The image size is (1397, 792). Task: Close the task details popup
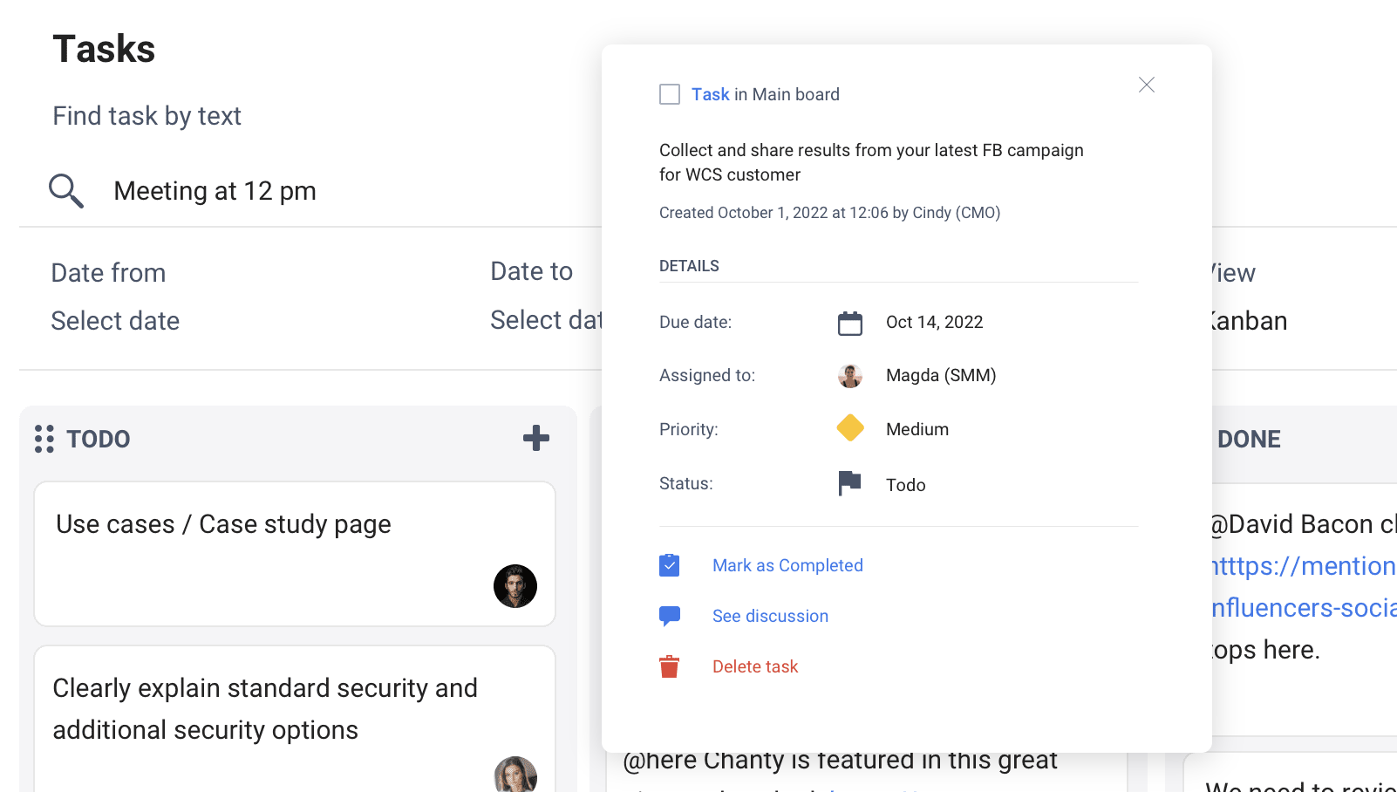[1146, 85]
